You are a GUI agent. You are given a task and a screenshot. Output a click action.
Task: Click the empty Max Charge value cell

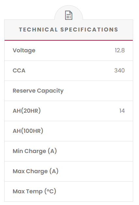(105, 171)
